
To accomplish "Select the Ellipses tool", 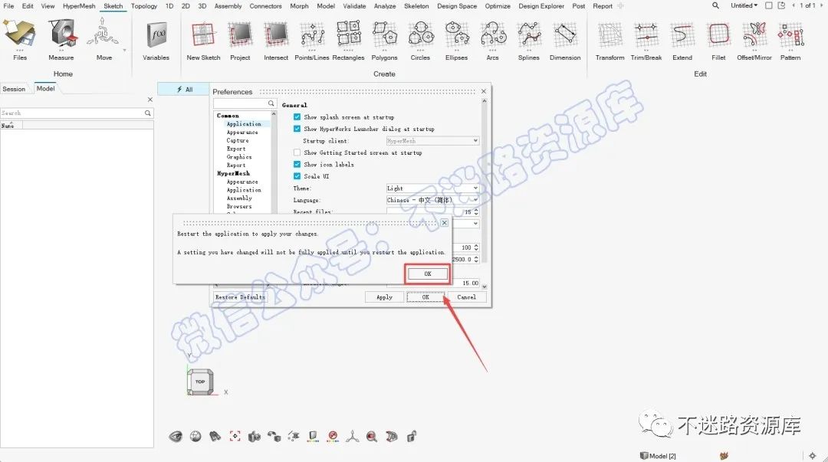I will [x=456, y=40].
